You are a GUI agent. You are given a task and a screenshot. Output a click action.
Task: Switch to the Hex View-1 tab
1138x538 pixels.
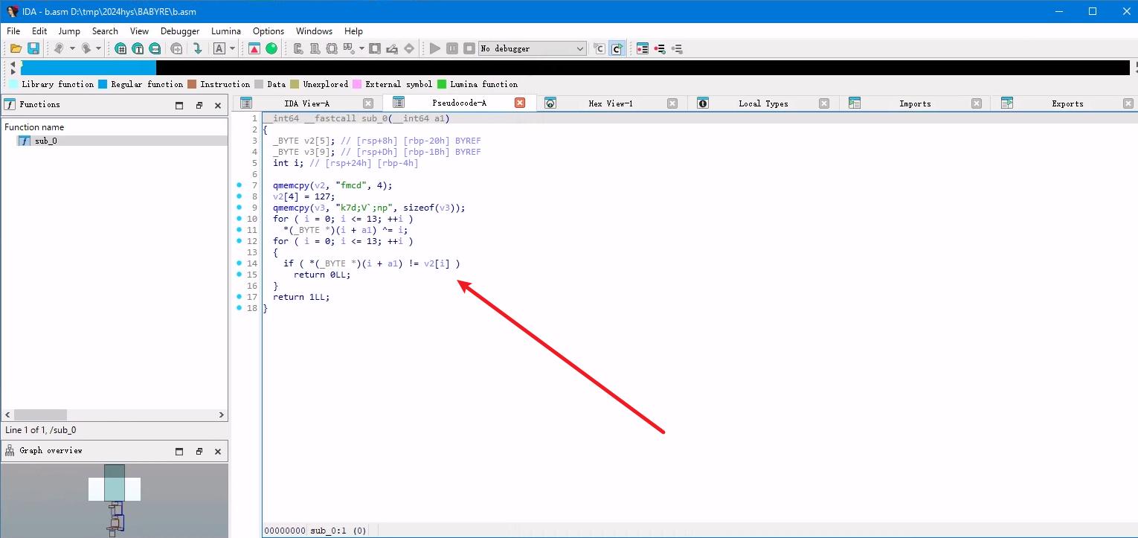pyautogui.click(x=610, y=103)
